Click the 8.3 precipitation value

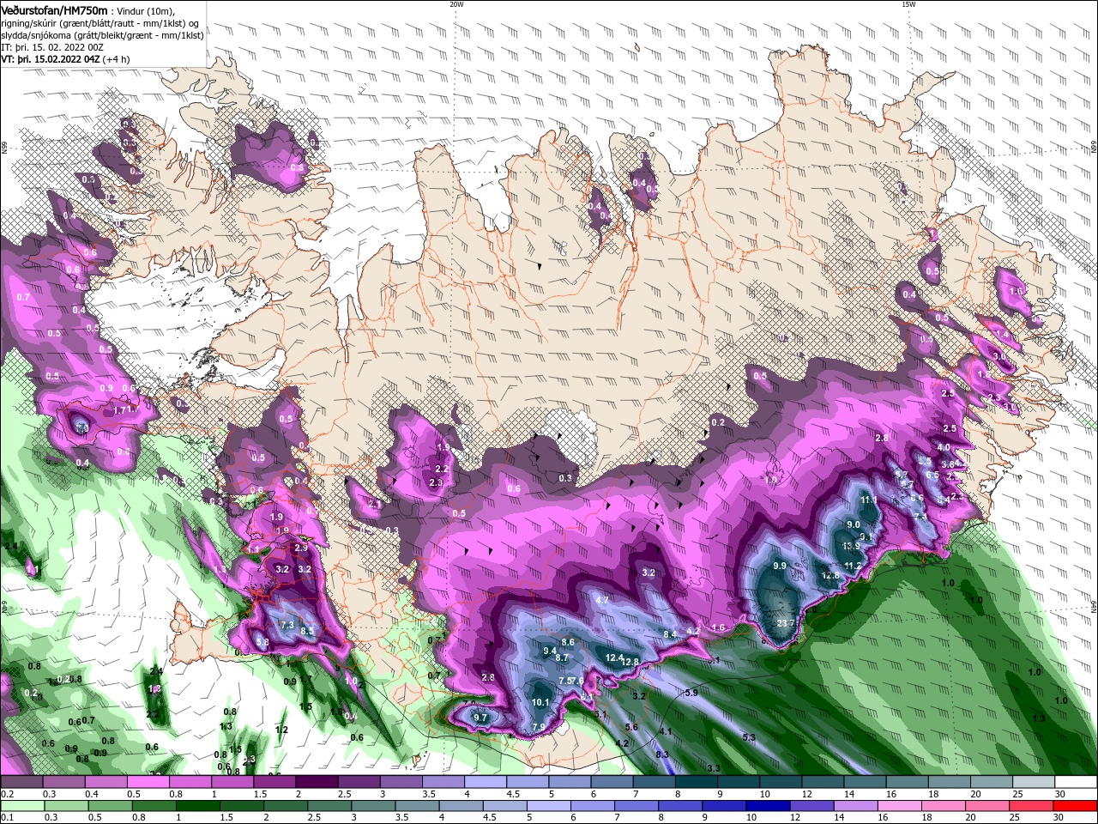click(662, 754)
